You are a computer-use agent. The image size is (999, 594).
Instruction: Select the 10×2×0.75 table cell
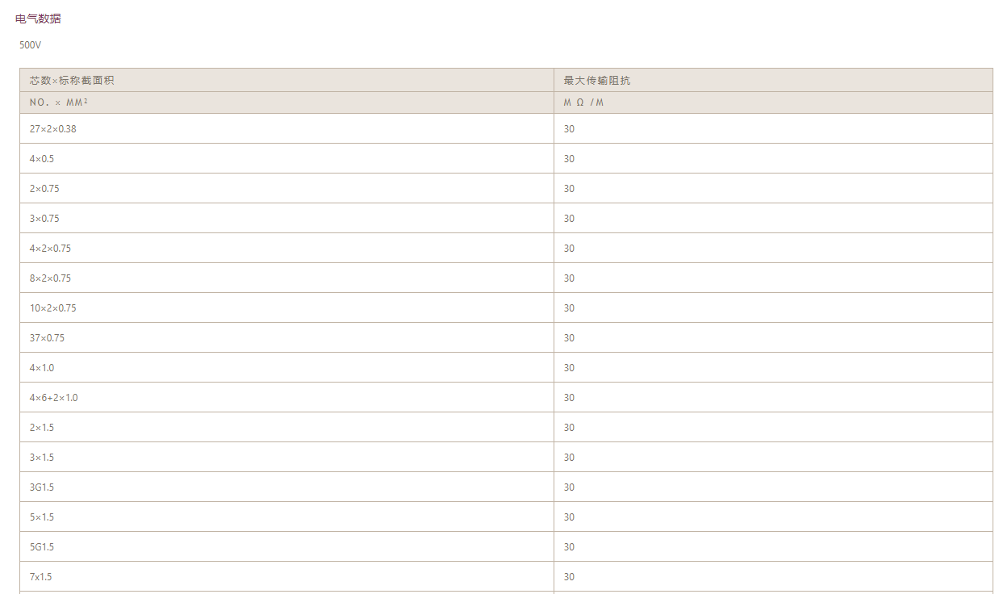click(x=53, y=308)
